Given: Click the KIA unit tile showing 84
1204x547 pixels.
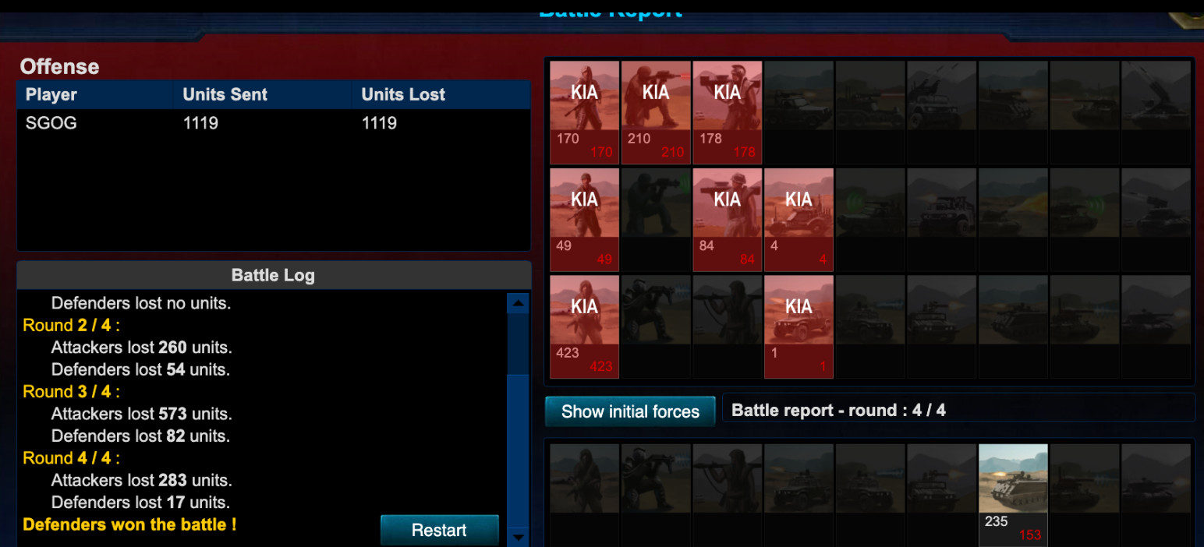Looking at the screenshot, I should point(727,219).
